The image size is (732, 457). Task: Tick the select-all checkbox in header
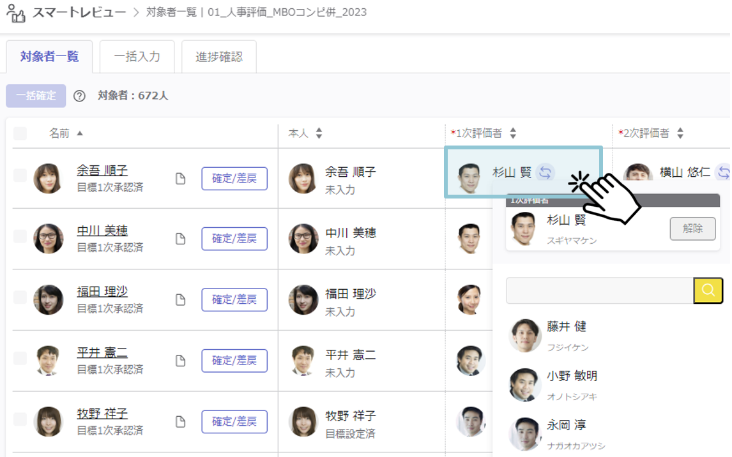(x=20, y=133)
